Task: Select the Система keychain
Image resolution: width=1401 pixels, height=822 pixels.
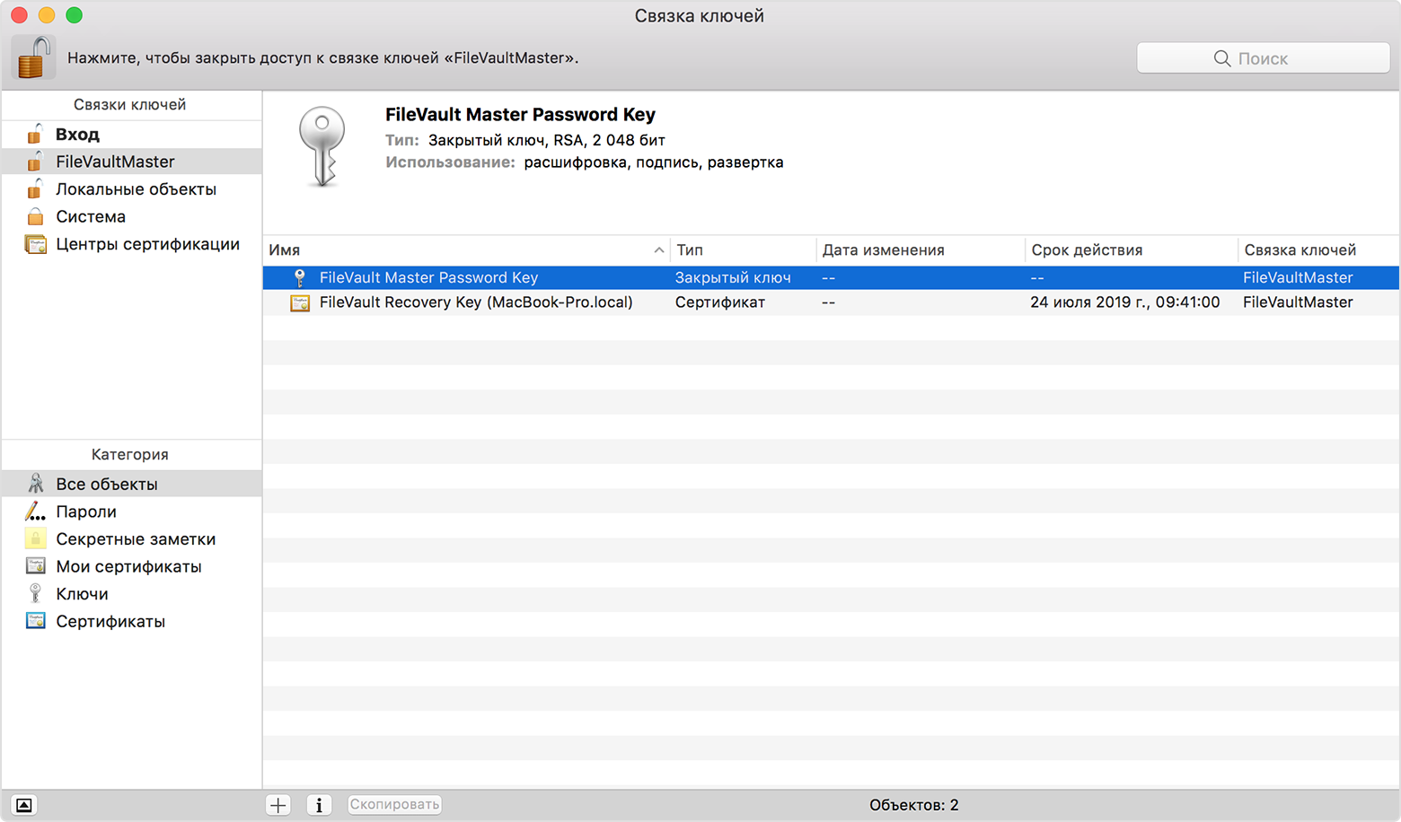Action: [131, 216]
